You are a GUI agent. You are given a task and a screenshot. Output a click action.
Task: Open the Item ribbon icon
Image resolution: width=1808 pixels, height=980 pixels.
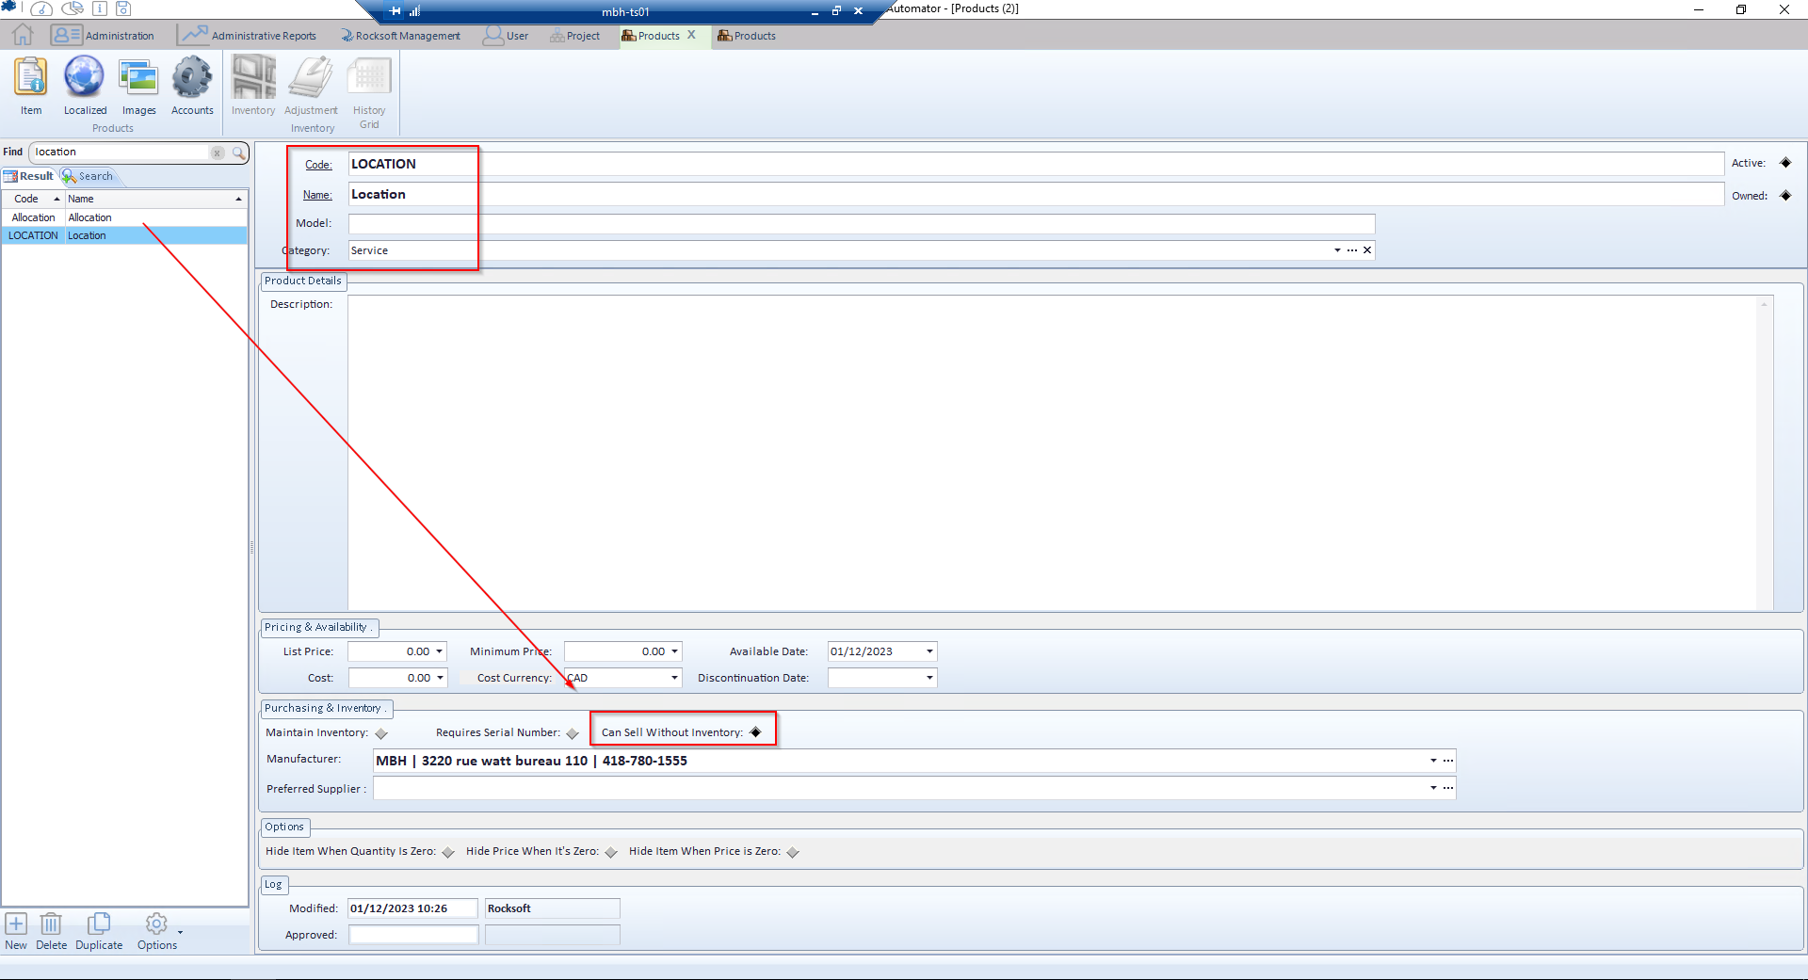tap(31, 78)
